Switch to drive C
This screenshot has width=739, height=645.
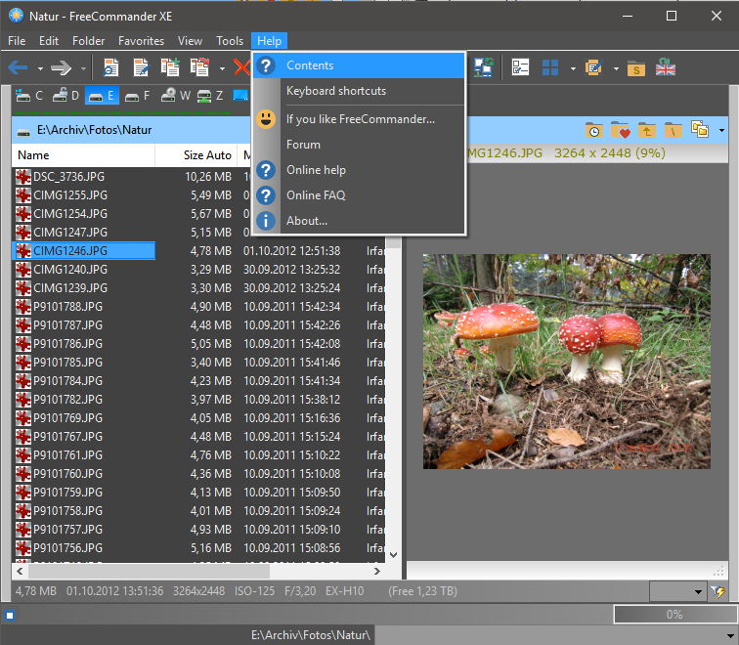click(28, 96)
